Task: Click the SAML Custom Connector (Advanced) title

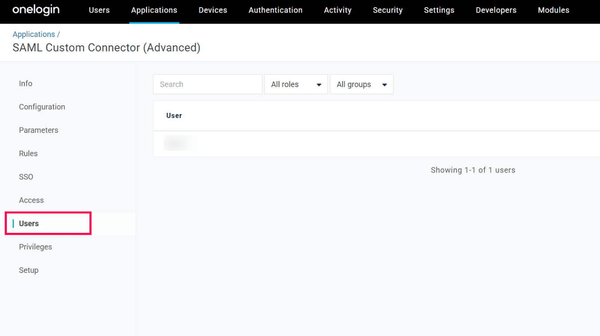Action: tap(107, 48)
